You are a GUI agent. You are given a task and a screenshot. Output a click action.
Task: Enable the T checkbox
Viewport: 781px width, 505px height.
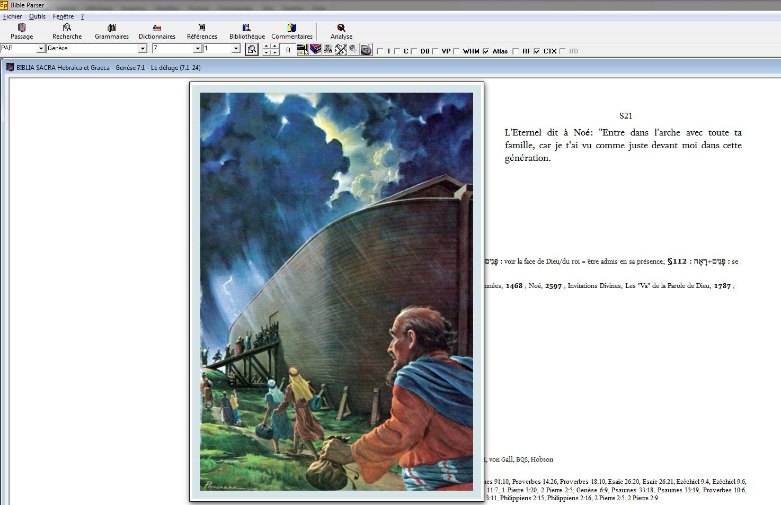coord(380,51)
